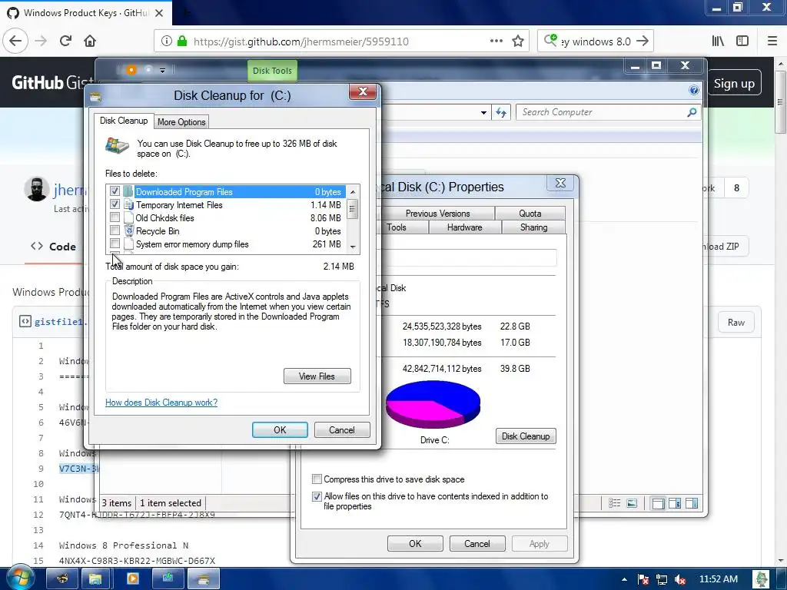Screen dimensions: 787x590
Task: Click the files list scrollbar thumb
Action: [x=352, y=209]
